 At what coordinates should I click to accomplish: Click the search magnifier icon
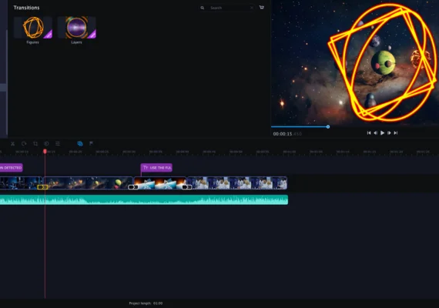(202, 8)
